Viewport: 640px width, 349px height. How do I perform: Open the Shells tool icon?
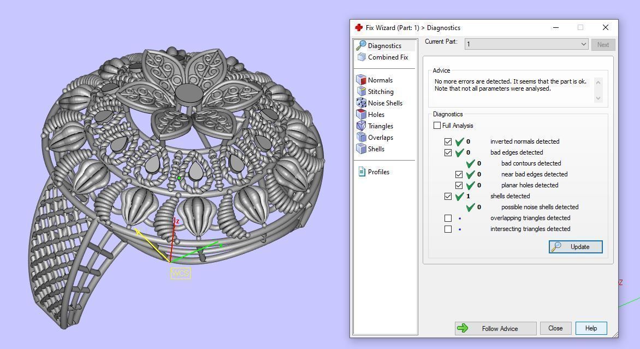point(361,149)
